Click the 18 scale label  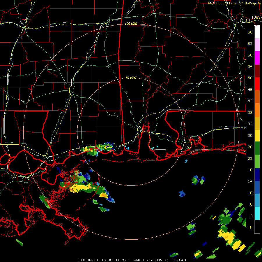250,170
